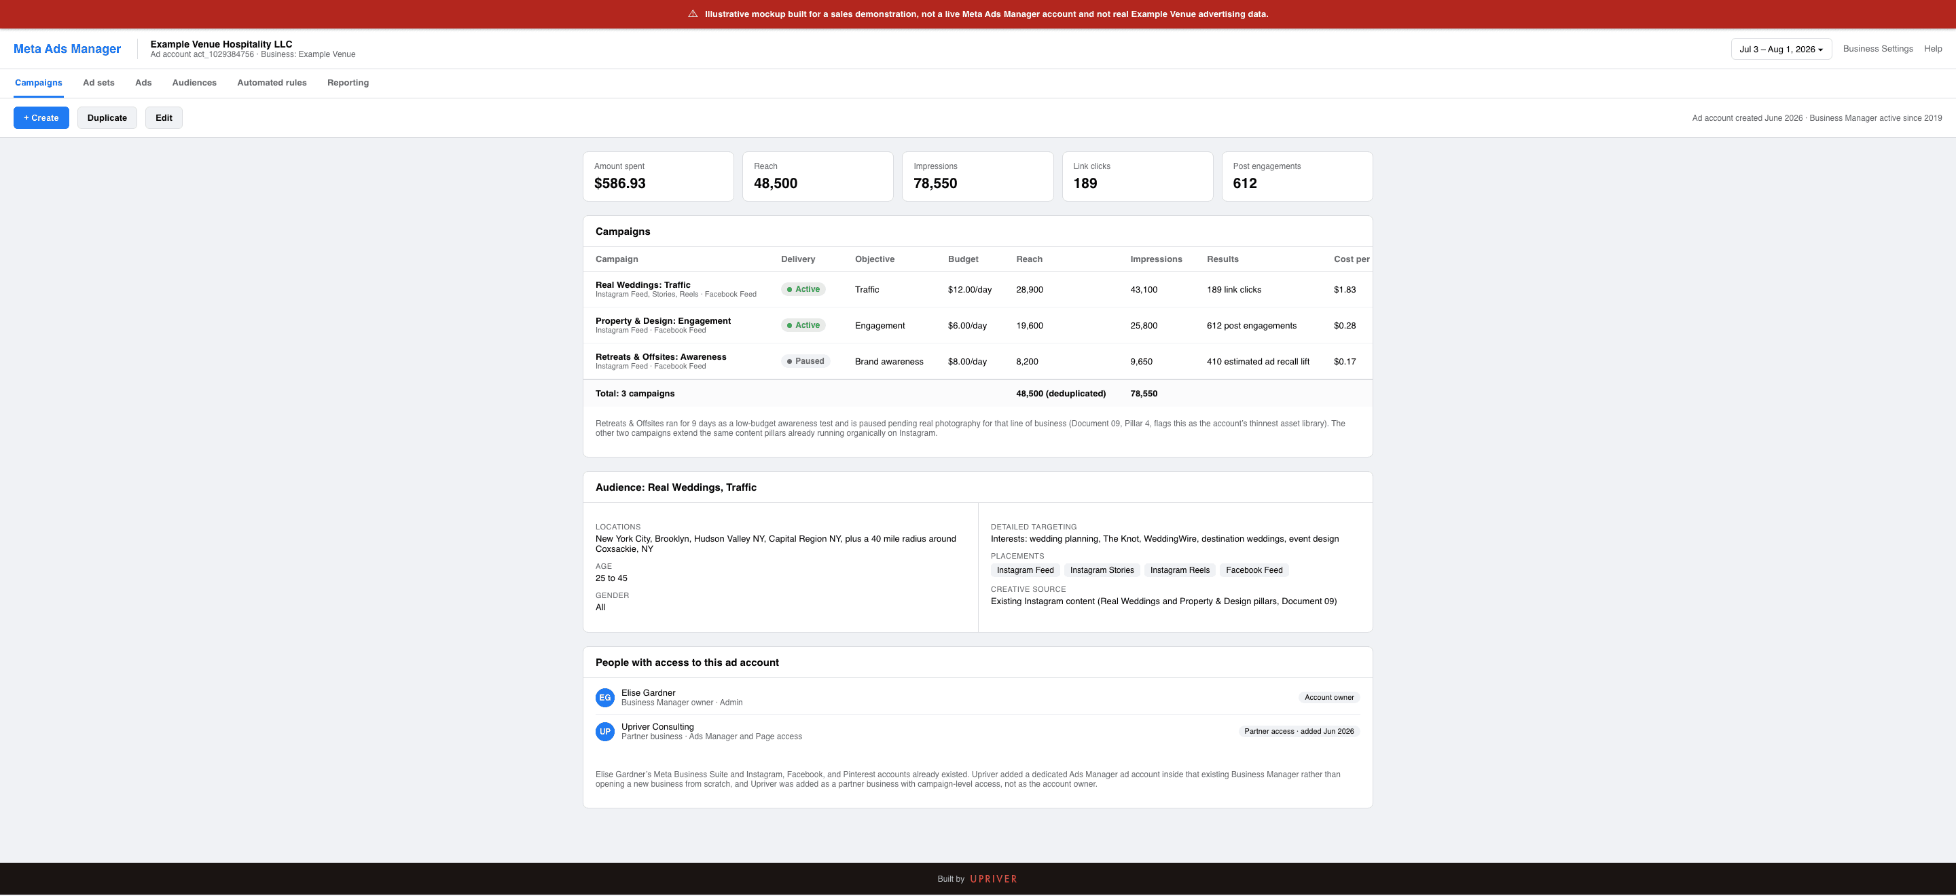
Task: Click the Upriver logo in footer
Action: pos(993,879)
